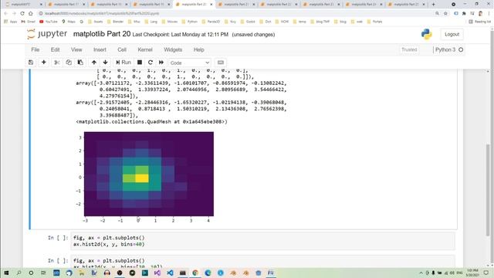The height and width of the screenshot is (278, 494).
Task: Open the Cell menu
Action: [x=122, y=49]
